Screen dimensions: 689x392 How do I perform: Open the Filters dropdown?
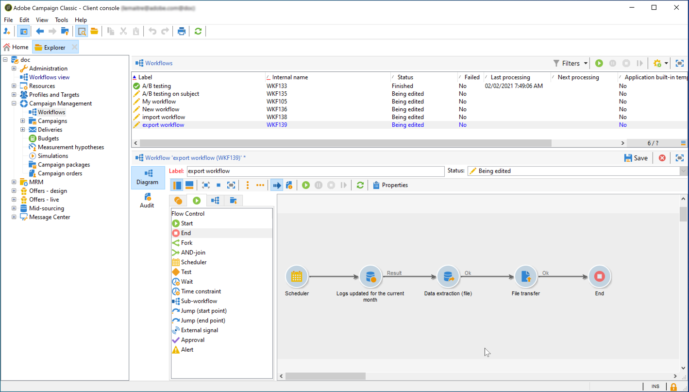click(571, 63)
